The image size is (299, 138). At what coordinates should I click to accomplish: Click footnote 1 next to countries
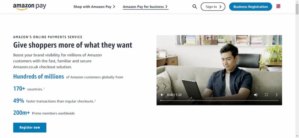coord(44,89)
